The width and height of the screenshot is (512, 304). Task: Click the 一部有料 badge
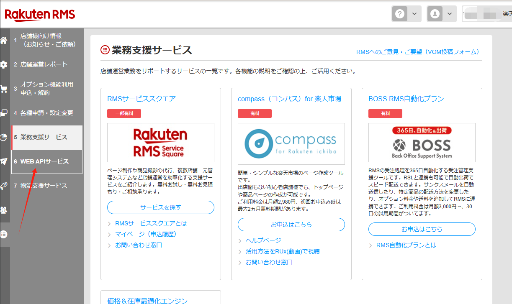click(x=124, y=113)
